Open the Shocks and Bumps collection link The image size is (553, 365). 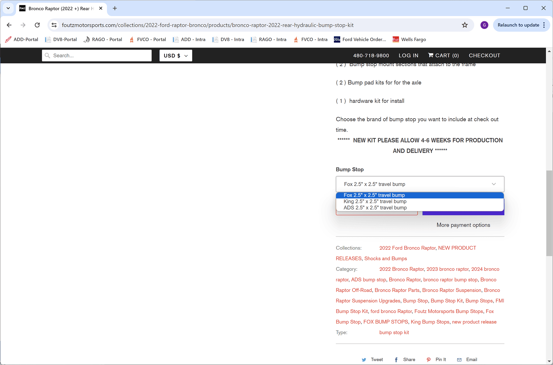(386, 259)
